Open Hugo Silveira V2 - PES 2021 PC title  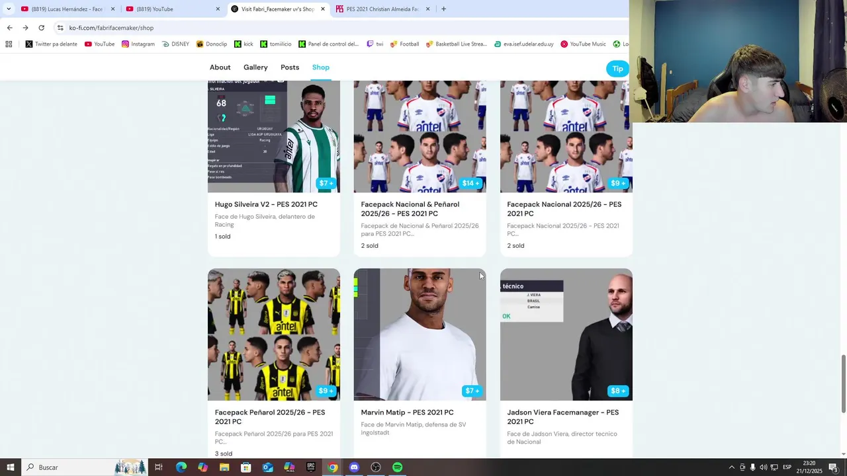(x=266, y=204)
